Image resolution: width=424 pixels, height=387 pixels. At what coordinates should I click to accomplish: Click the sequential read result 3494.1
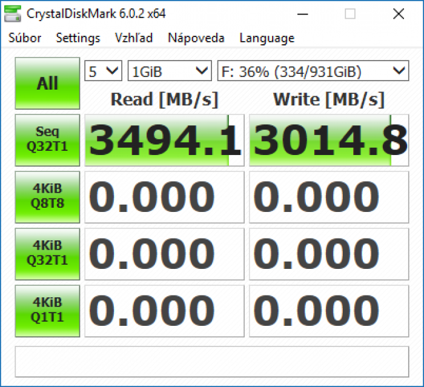click(164, 140)
